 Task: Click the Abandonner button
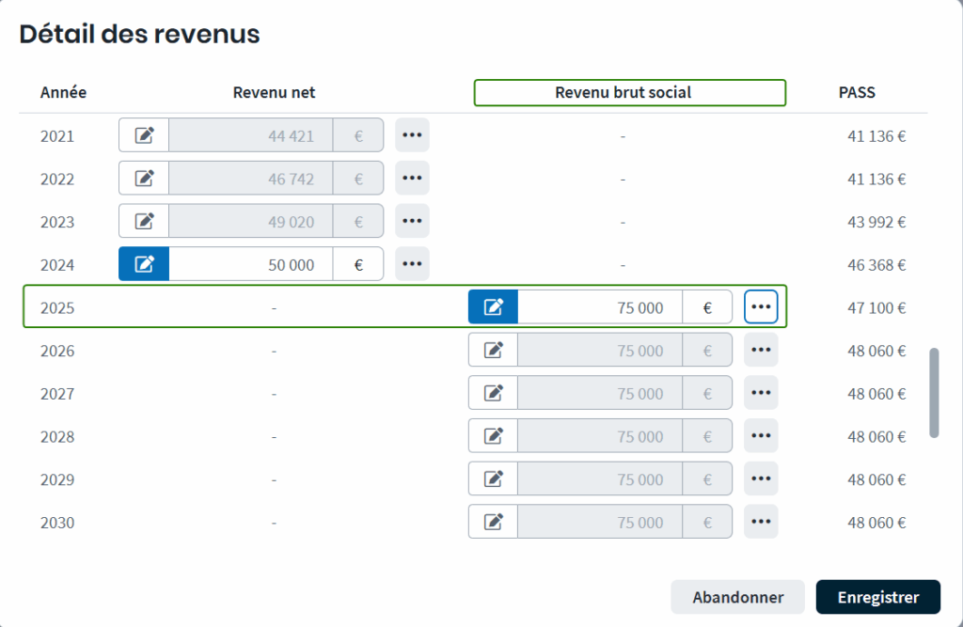pos(737,597)
